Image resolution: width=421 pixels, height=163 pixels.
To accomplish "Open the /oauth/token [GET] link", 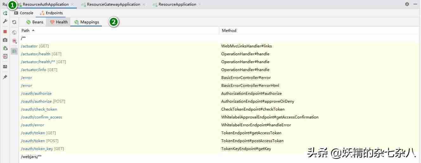I will tap(33, 133).
